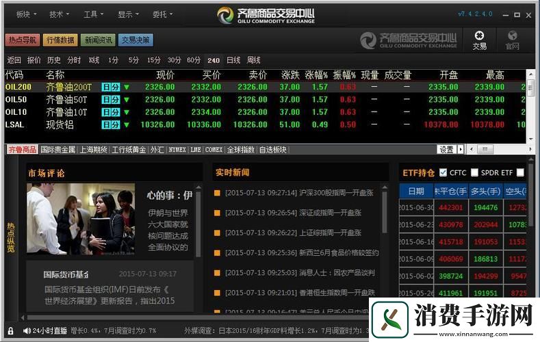This screenshot has width=540, height=342.
Task: Open the 交易 trading icon
Action: [479, 40]
